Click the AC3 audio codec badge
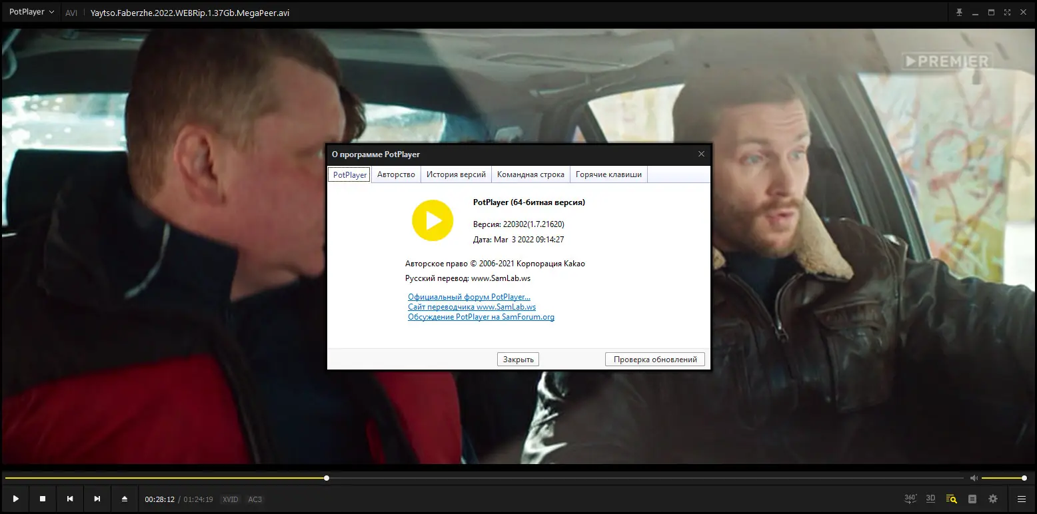 255,499
